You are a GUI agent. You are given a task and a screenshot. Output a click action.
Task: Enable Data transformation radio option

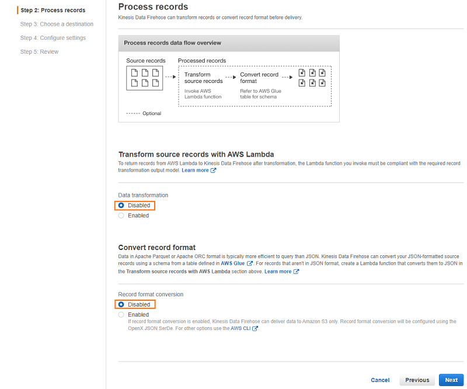pyautogui.click(x=121, y=216)
